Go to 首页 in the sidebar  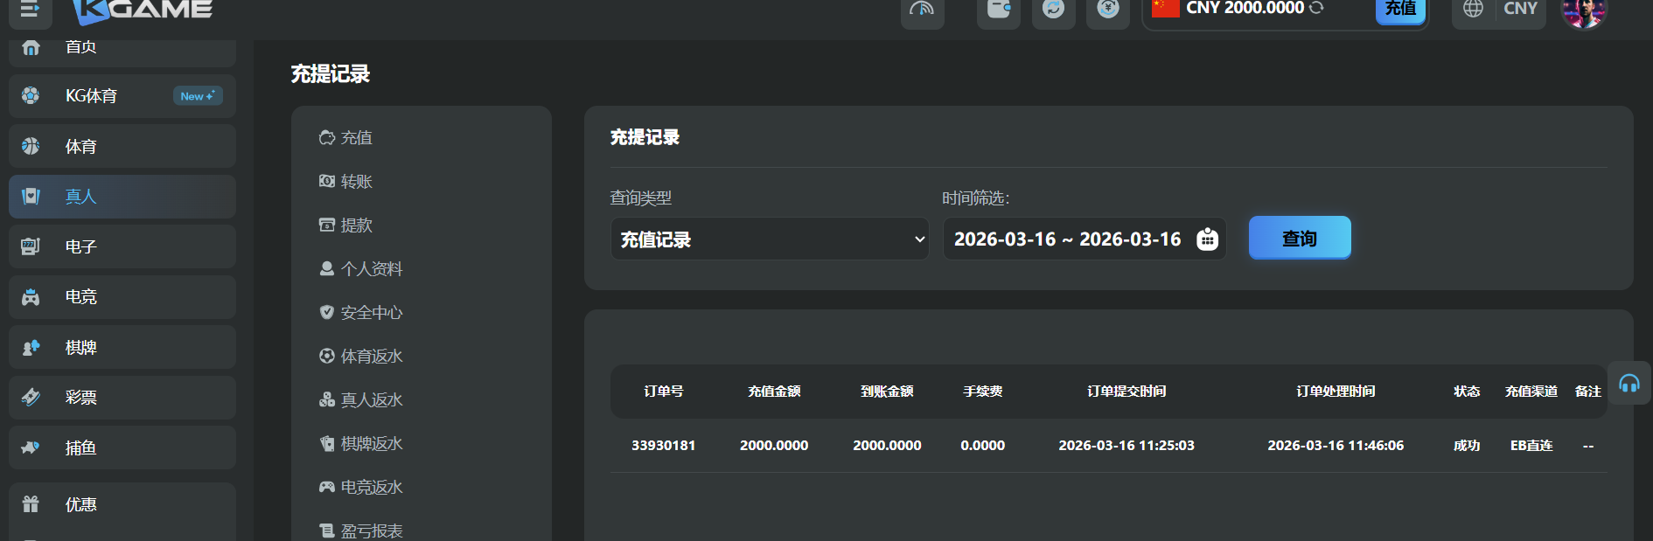click(x=122, y=51)
